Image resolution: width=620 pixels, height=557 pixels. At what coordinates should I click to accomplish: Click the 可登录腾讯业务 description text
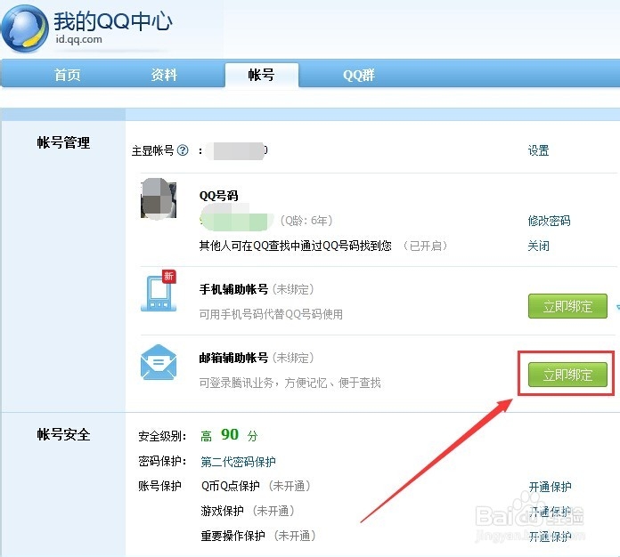coord(290,383)
